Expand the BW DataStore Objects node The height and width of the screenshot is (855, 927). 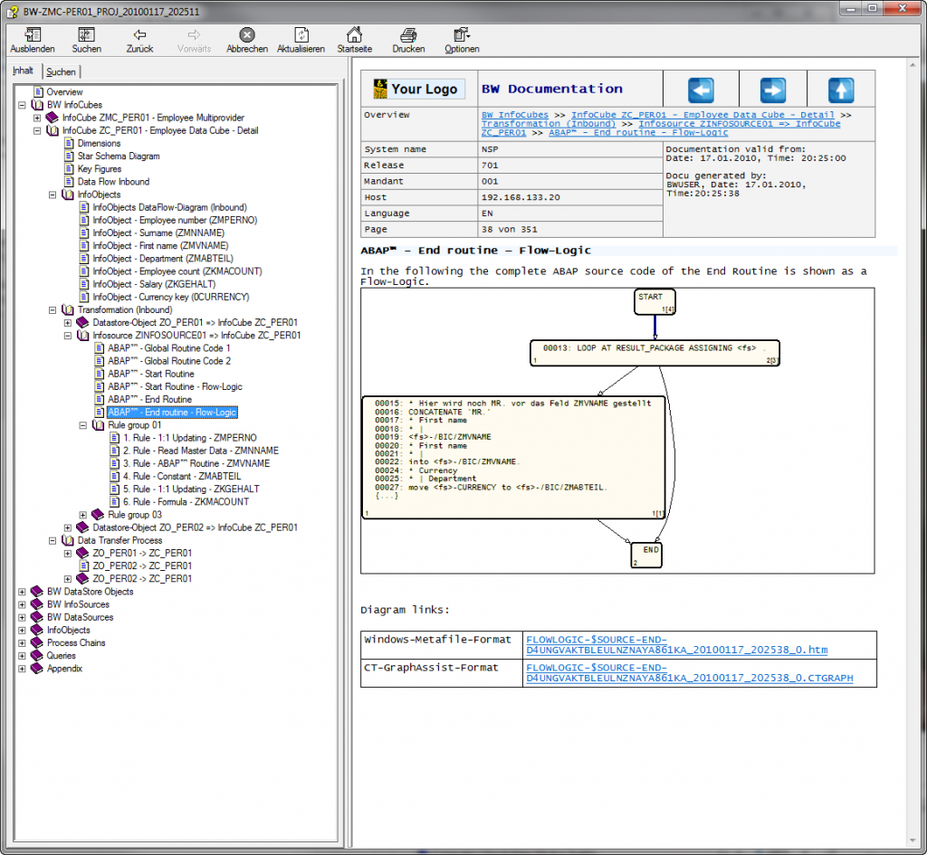pyautogui.click(x=21, y=592)
